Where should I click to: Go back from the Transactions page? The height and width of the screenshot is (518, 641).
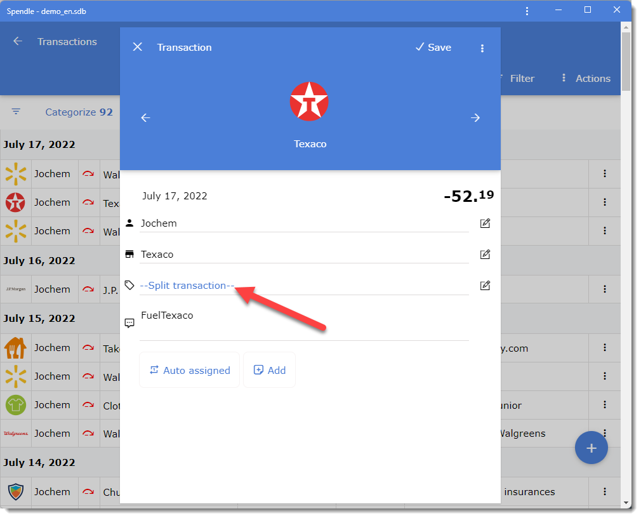[18, 41]
